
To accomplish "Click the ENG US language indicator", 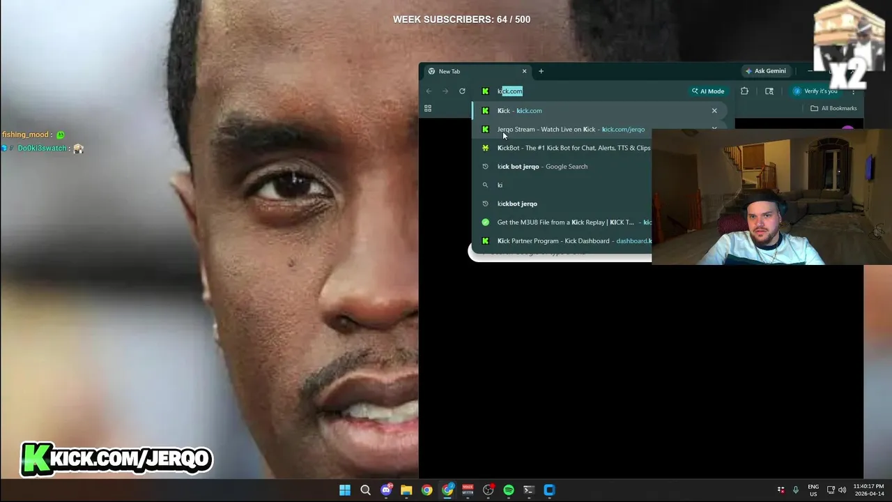I will (813, 490).
